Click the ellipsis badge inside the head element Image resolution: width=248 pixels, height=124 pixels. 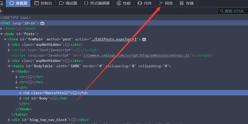pyautogui.click(x=19, y=29)
